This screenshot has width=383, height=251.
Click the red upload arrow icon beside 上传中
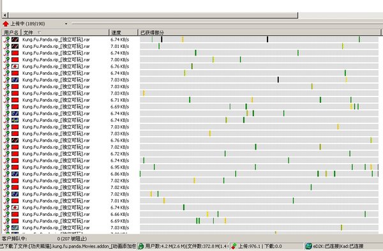tap(6, 24)
